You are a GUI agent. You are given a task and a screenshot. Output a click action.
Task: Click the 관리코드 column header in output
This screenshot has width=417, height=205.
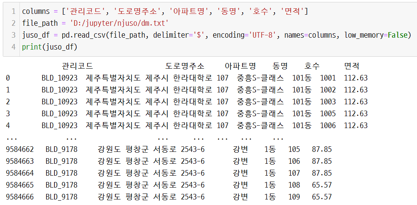point(78,66)
